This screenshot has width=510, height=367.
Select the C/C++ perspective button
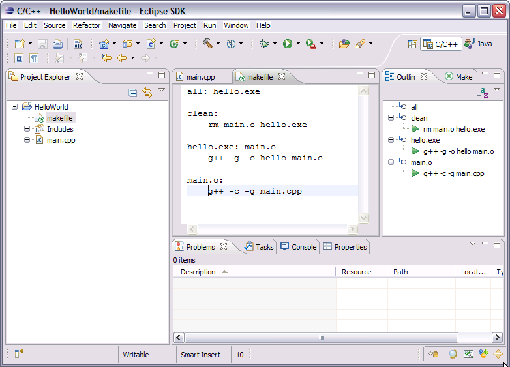tap(441, 44)
